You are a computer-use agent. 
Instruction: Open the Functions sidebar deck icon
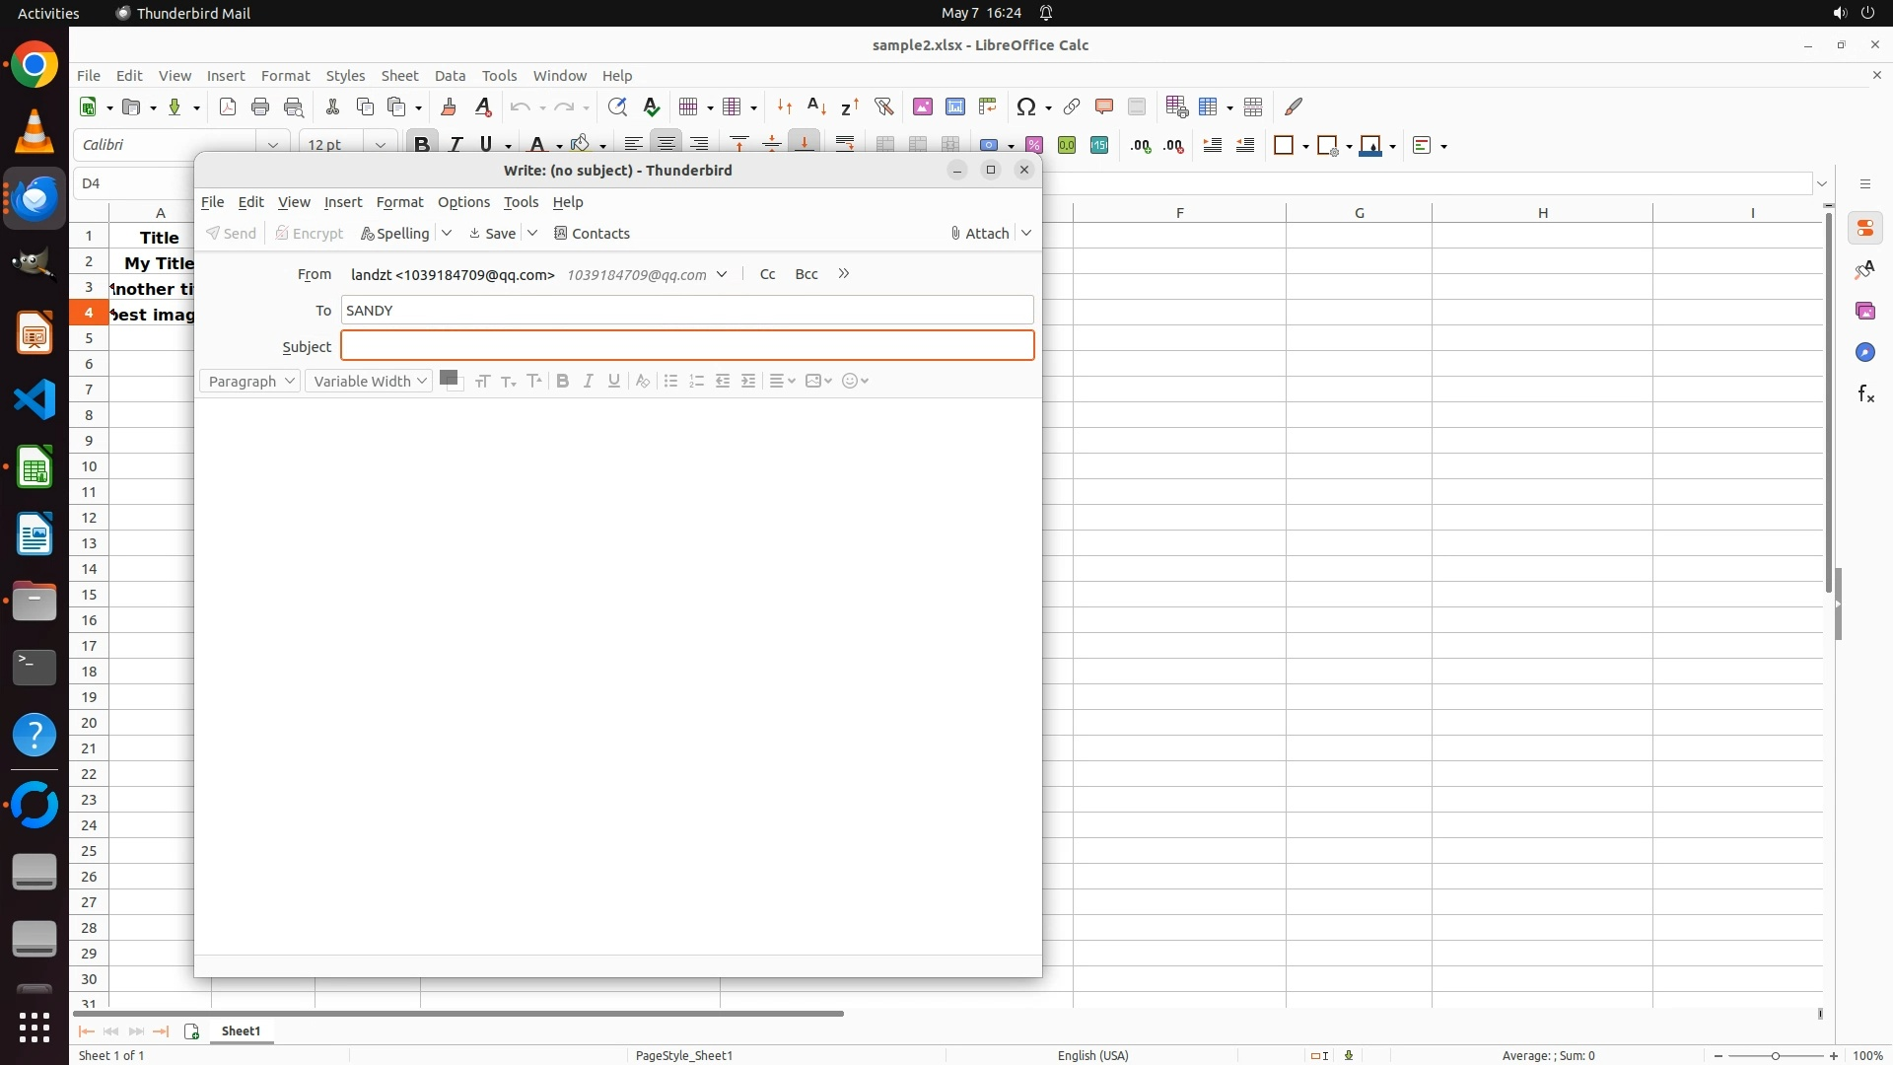pyautogui.click(x=1865, y=394)
